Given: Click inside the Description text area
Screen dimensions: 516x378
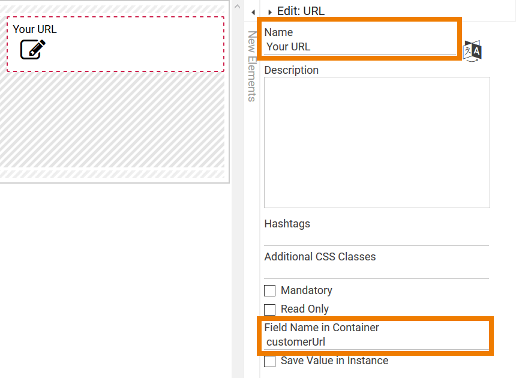Looking at the screenshot, I should (377, 142).
